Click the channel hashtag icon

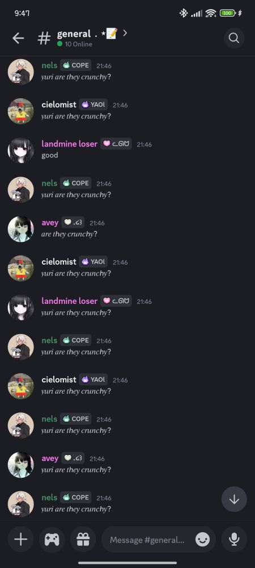point(44,38)
